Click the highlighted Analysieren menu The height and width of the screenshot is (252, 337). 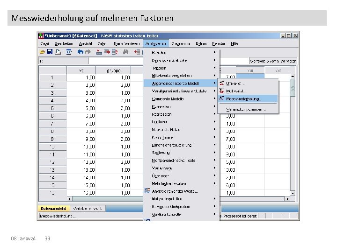click(x=155, y=43)
